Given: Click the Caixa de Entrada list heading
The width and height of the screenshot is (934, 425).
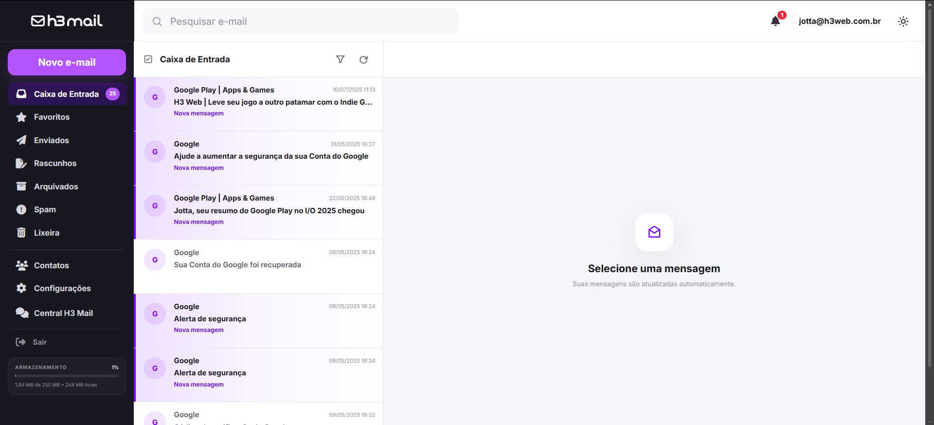Looking at the screenshot, I should click(x=195, y=59).
